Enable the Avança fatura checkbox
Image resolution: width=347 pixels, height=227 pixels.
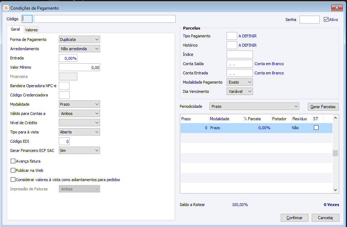pos(13,161)
